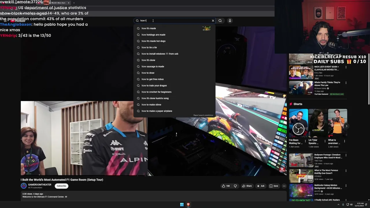
Task: Click the Shorts section logo icon
Action: point(291,104)
